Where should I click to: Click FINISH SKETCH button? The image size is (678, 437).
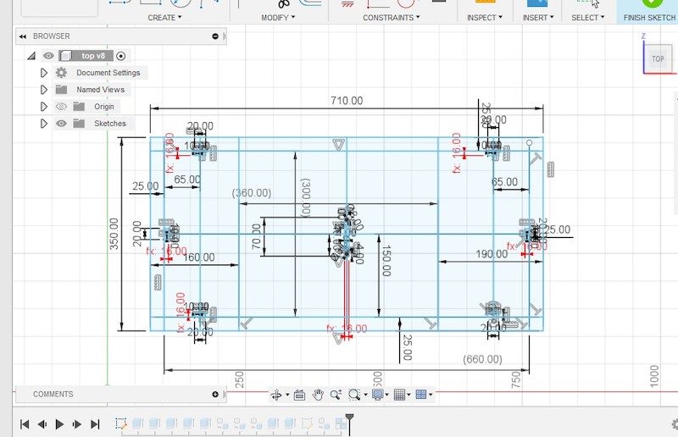click(649, 18)
